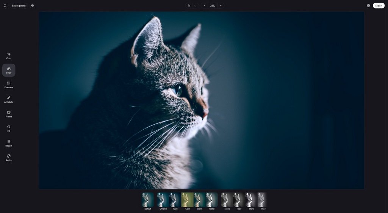Apply the Cold filter thumbnail
Screen dimensions: 388x213
187,201
